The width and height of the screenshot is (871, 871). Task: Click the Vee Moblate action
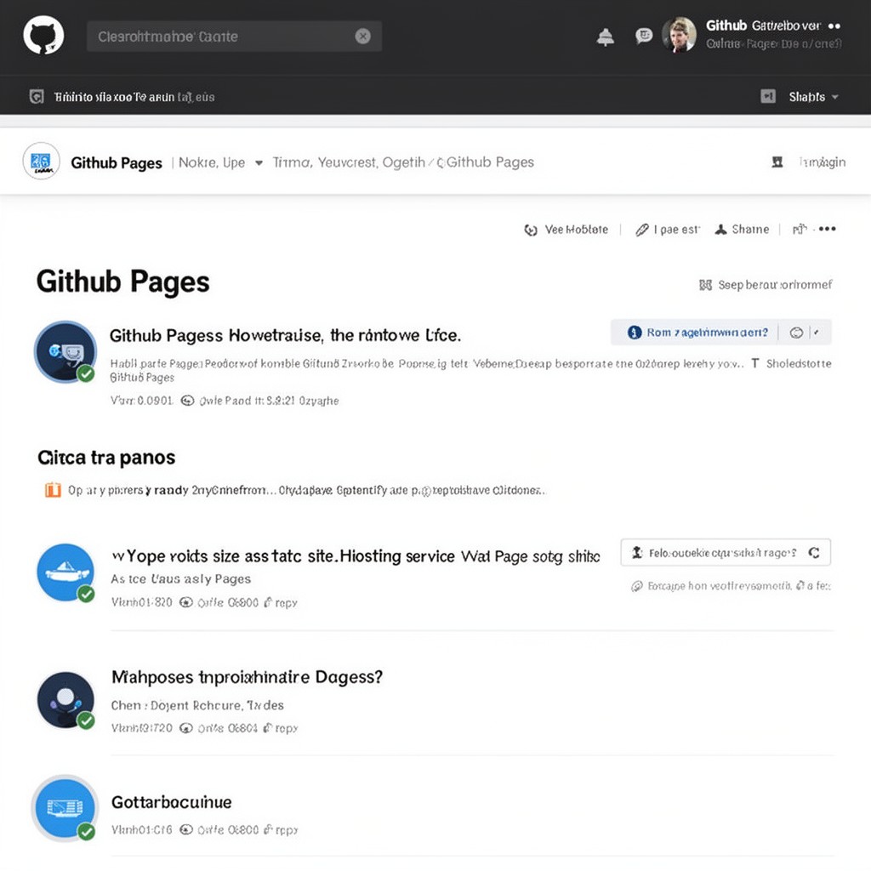coord(566,230)
